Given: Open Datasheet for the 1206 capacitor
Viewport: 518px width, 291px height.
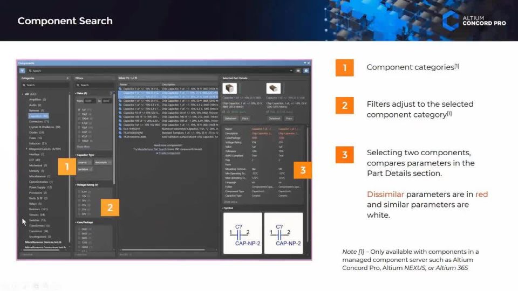Looking at the screenshot, I should (x=274, y=119).
